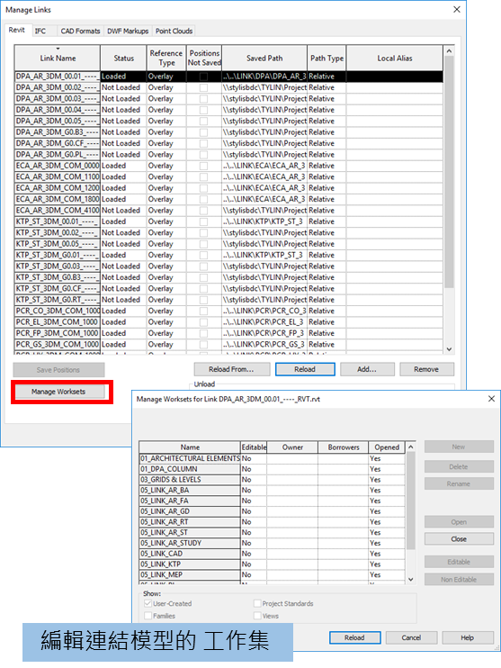501x668 pixels.
Task: Select the DWF Markups tab
Action: [128, 32]
